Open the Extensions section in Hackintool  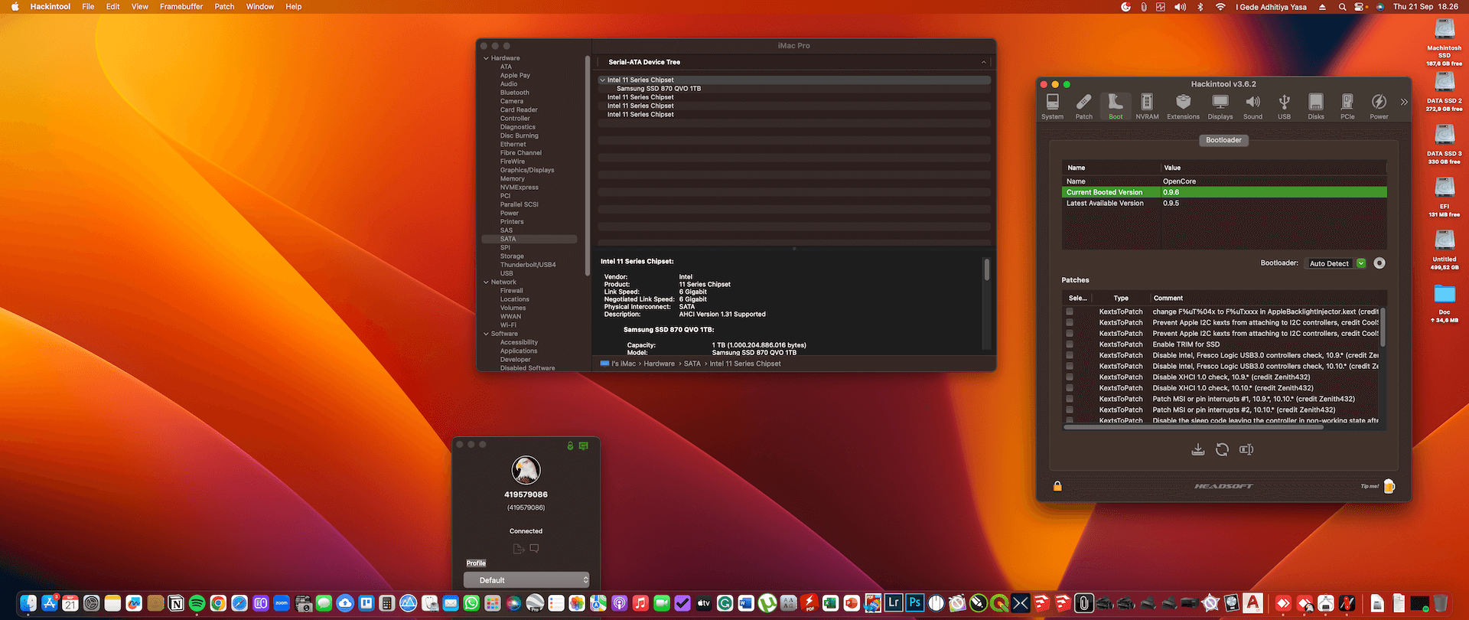(1183, 106)
